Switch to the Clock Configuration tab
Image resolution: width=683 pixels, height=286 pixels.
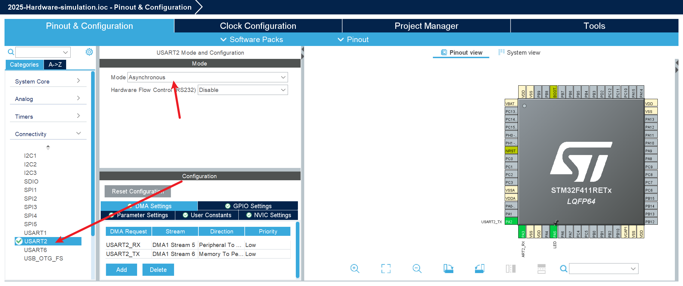pos(258,26)
